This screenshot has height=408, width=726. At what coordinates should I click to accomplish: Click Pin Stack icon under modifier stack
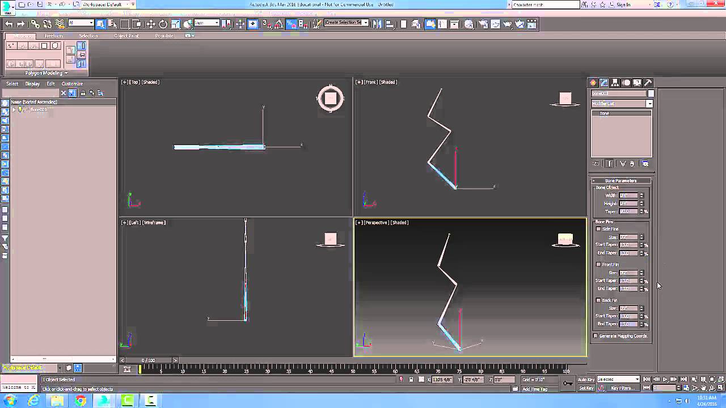pyautogui.click(x=596, y=164)
